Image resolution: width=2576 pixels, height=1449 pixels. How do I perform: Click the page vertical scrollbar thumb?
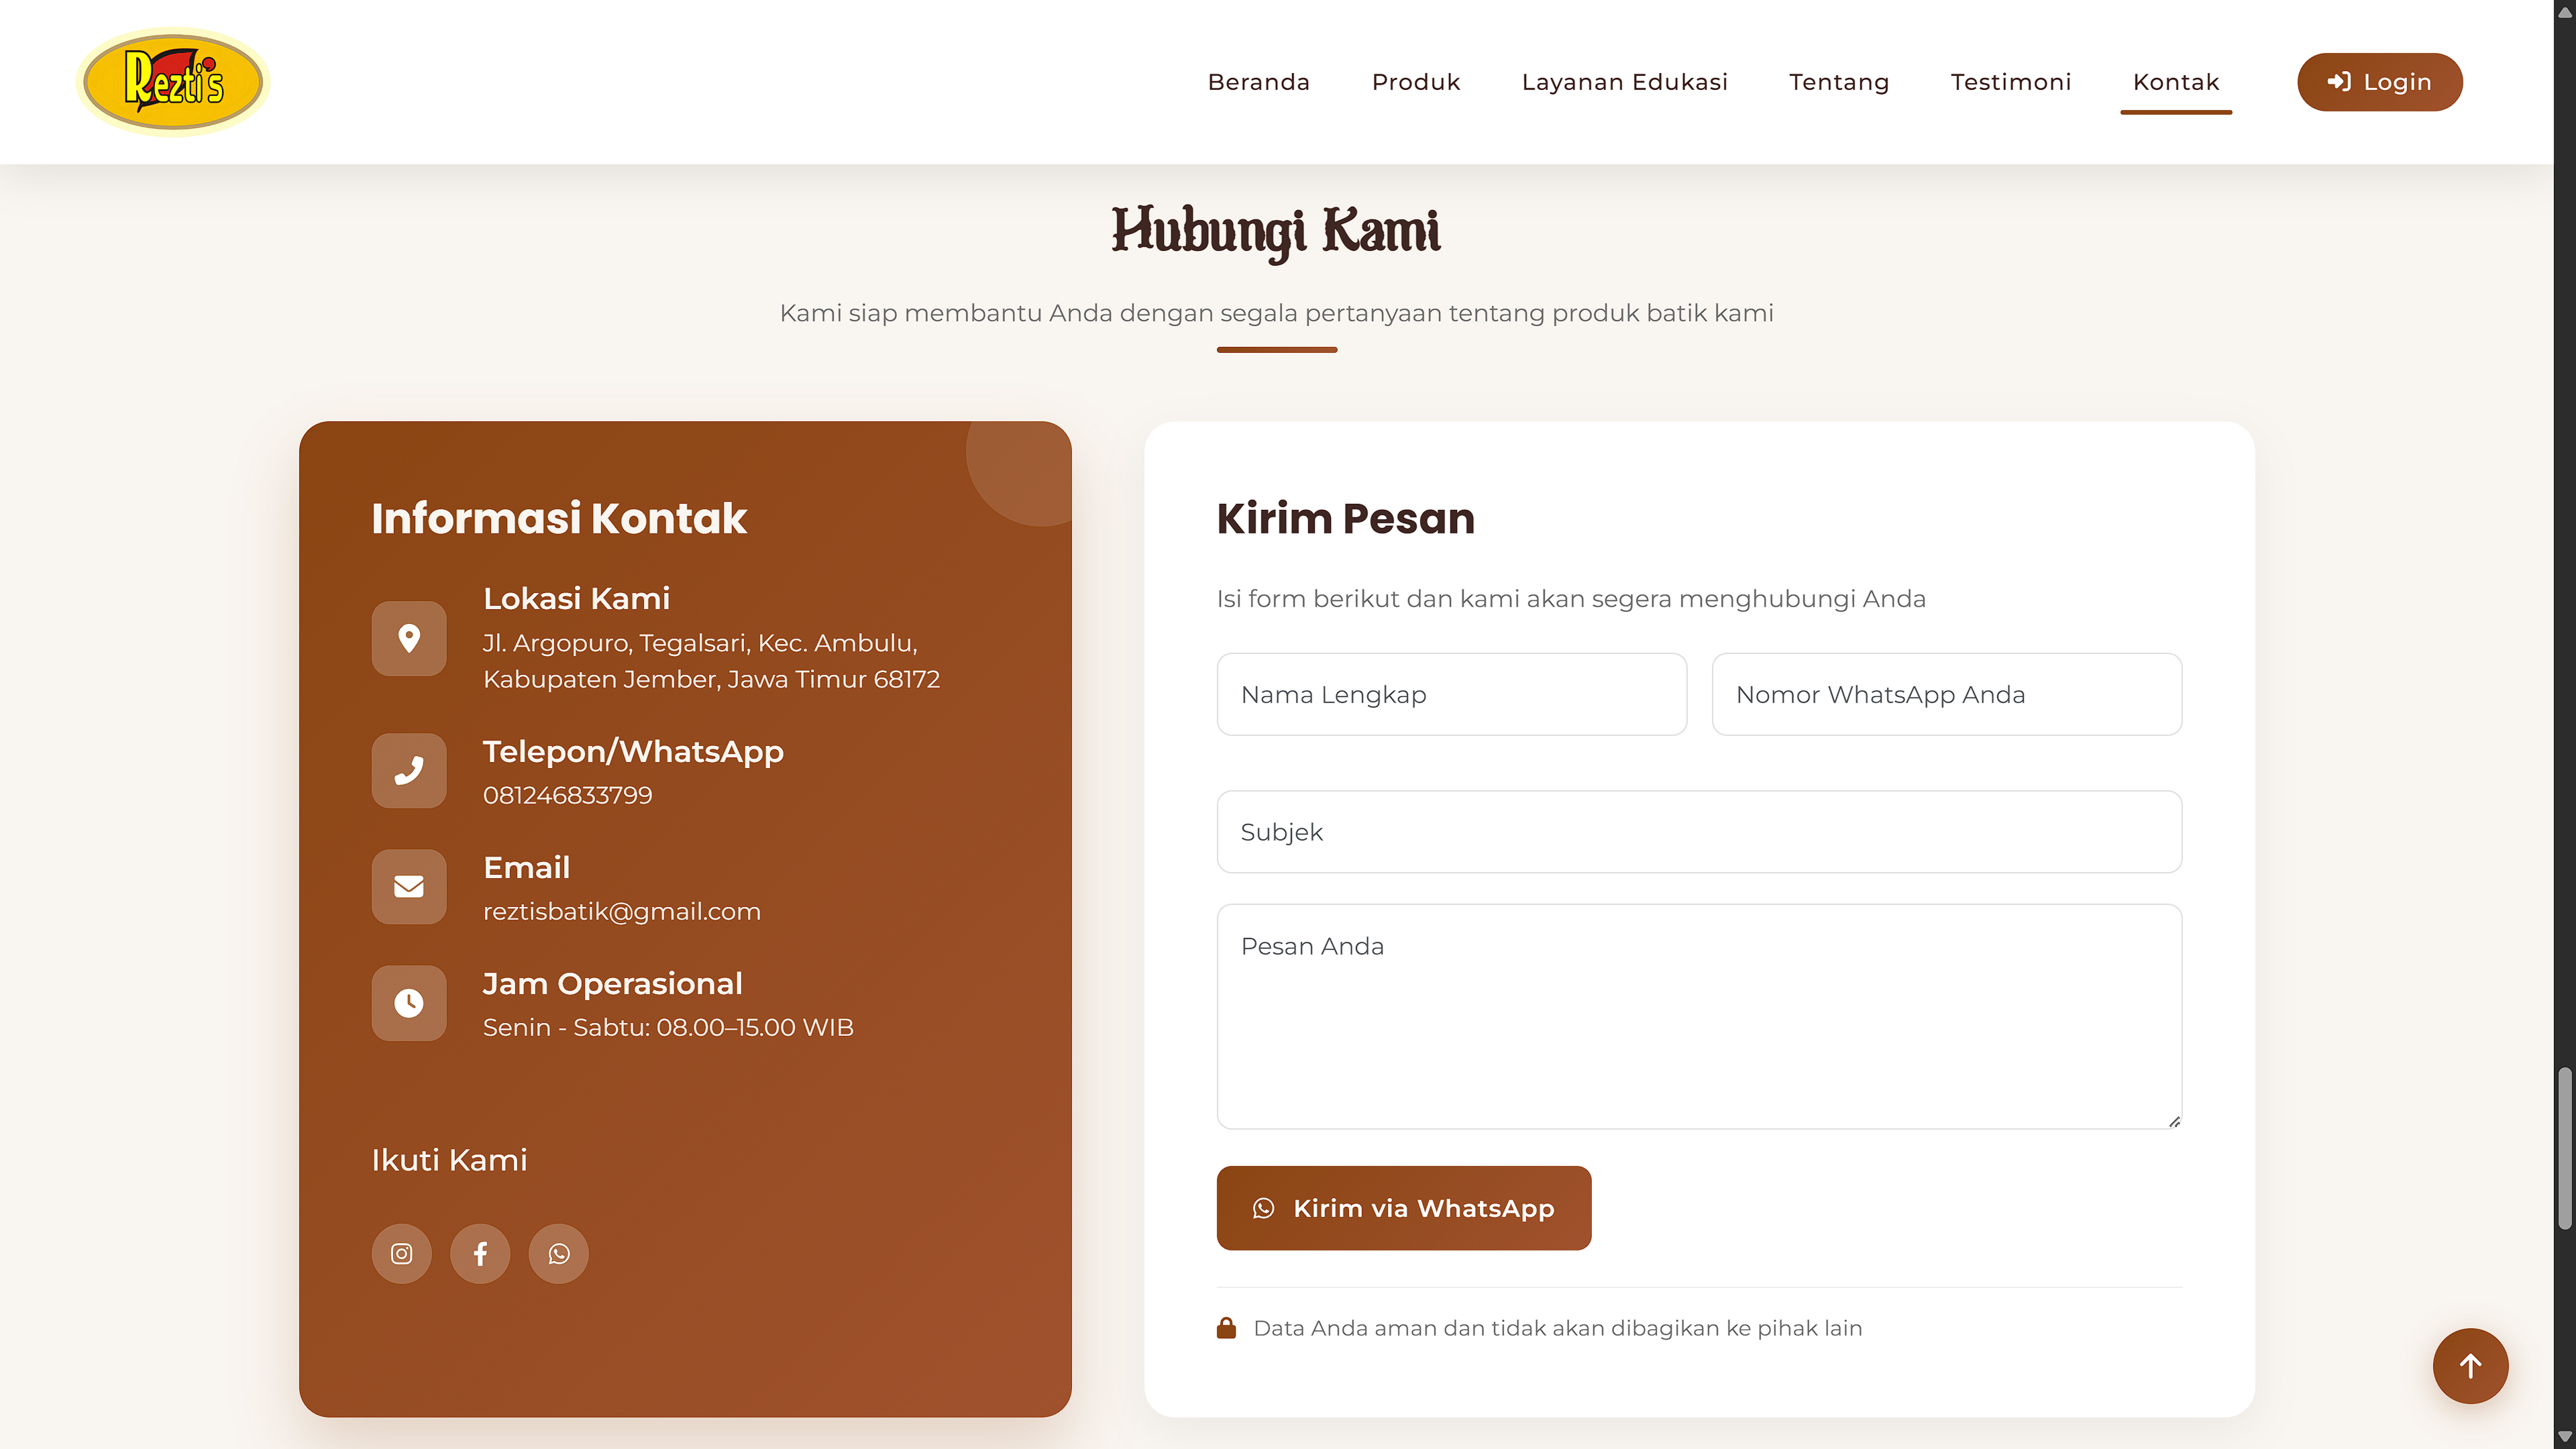pos(2564,1148)
